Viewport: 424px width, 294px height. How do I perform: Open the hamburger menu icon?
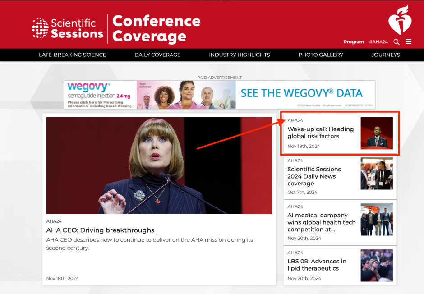[x=408, y=41]
